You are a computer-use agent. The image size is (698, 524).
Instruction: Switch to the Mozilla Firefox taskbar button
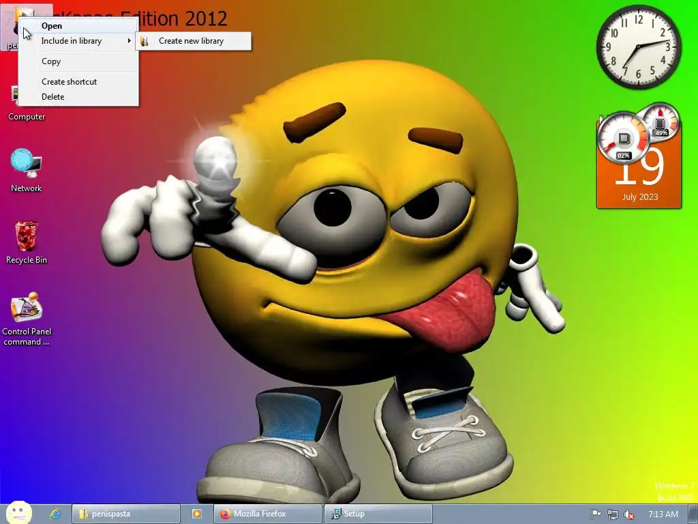coord(268,514)
